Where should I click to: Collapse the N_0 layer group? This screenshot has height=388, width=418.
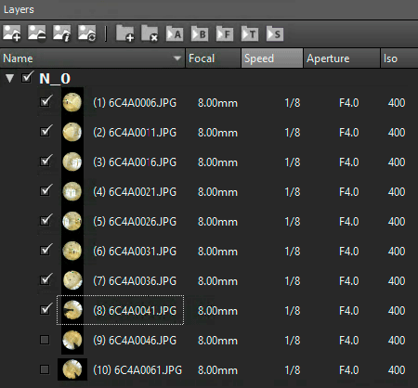click(x=9, y=78)
